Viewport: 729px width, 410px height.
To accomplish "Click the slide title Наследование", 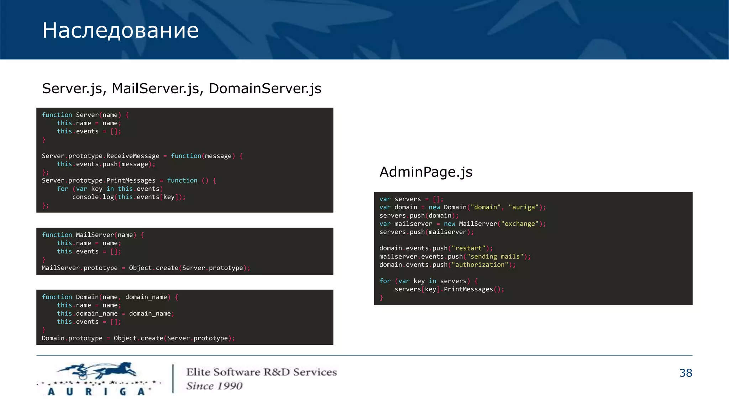I will click(x=120, y=31).
